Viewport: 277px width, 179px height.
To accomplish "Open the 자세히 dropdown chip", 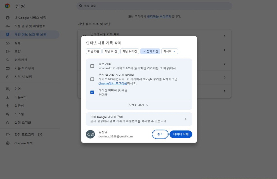I will 169,51.
